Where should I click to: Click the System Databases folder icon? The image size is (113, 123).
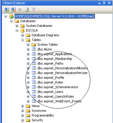tap(22, 26)
